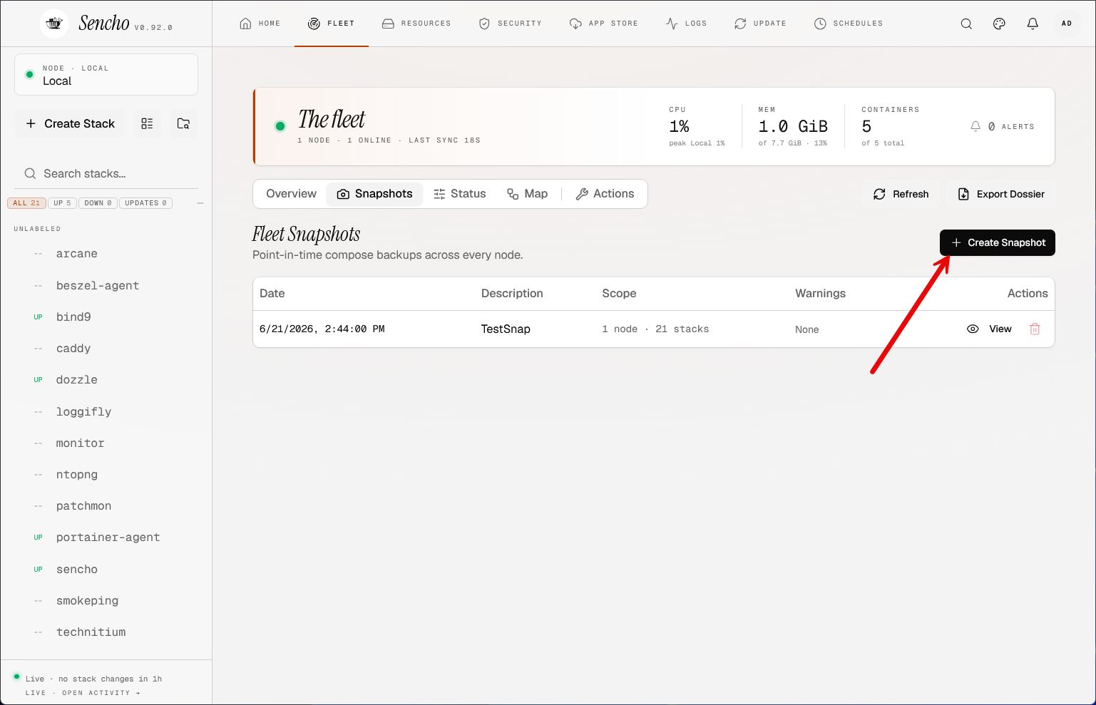Focus the Search stacks field
The image size is (1096, 705).
106,173
